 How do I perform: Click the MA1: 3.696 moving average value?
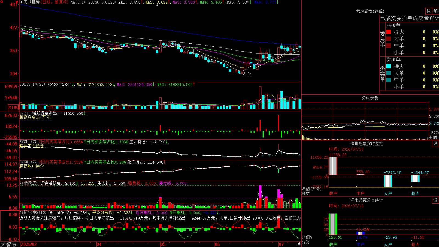131,2
